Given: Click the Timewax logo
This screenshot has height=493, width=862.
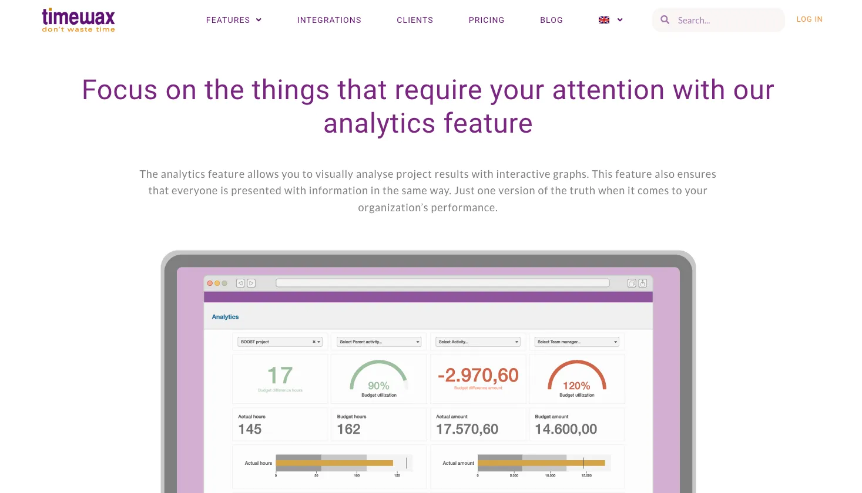Looking at the screenshot, I should pos(78,20).
